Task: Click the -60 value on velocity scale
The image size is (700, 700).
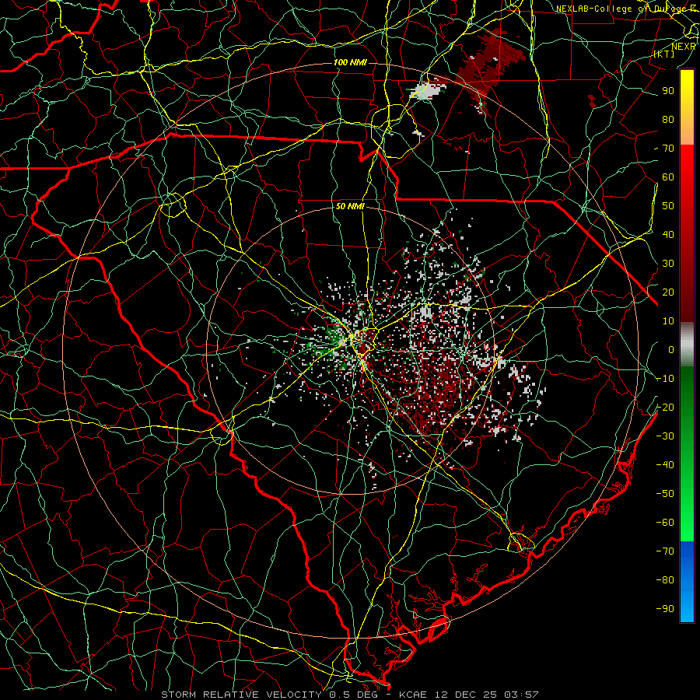Action: [665, 523]
